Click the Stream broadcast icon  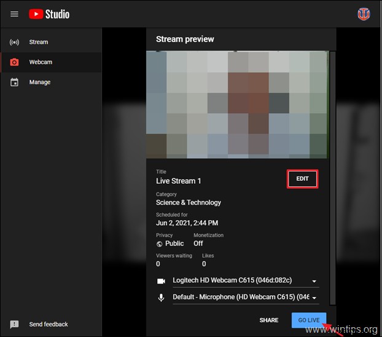coord(14,42)
